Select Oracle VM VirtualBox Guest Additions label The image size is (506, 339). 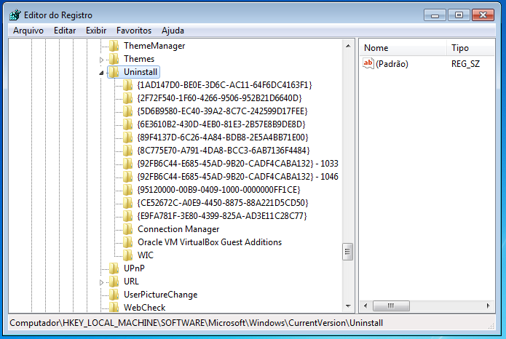(210, 242)
